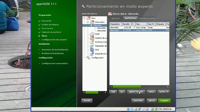The width and height of the screenshot is (200, 112).
Task: Click VirtualBox optical disc status icon
Action: pyautogui.click(x=132, y=109)
